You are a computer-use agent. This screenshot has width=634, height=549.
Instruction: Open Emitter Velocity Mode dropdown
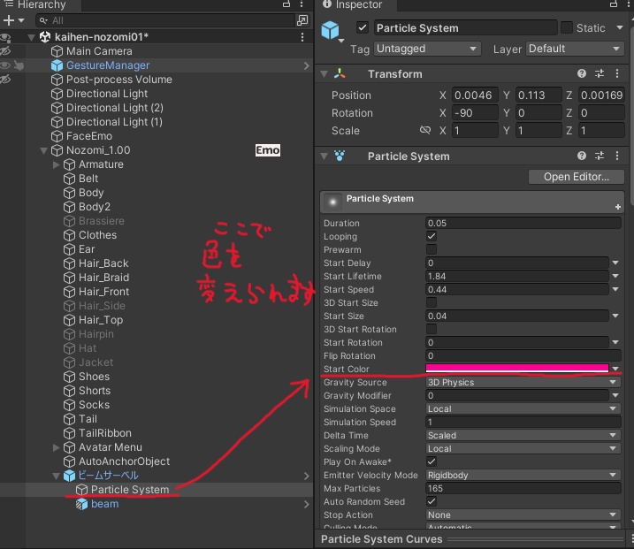tap(523, 475)
